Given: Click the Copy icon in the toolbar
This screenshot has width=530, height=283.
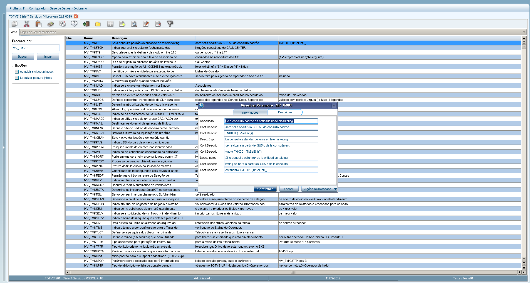Looking at the screenshot, I should pyautogui.click(x=14, y=24).
